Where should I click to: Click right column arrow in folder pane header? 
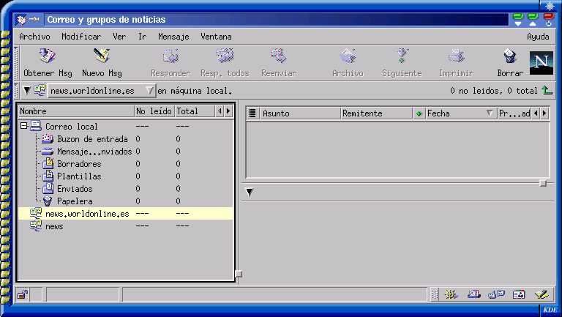click(228, 111)
